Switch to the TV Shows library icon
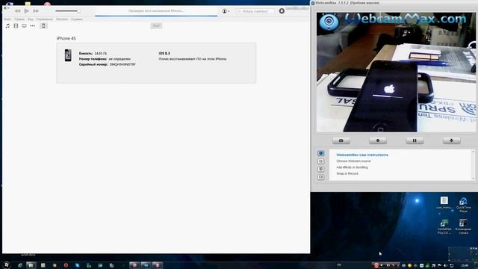Image resolution: width=478 pixels, height=269 pixels. click(x=24, y=26)
